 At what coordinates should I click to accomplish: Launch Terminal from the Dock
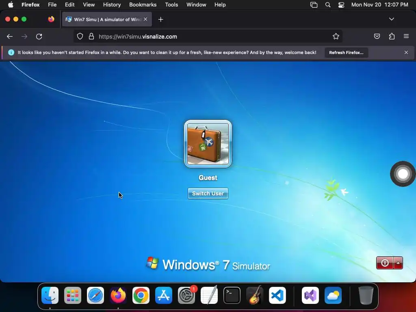coord(232,295)
